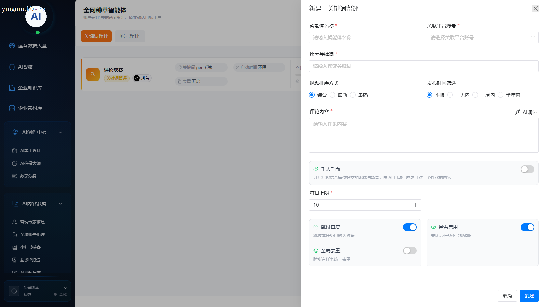This screenshot has width=547, height=307.
Task: Select 一周内 publish time filter
Action: click(x=475, y=95)
